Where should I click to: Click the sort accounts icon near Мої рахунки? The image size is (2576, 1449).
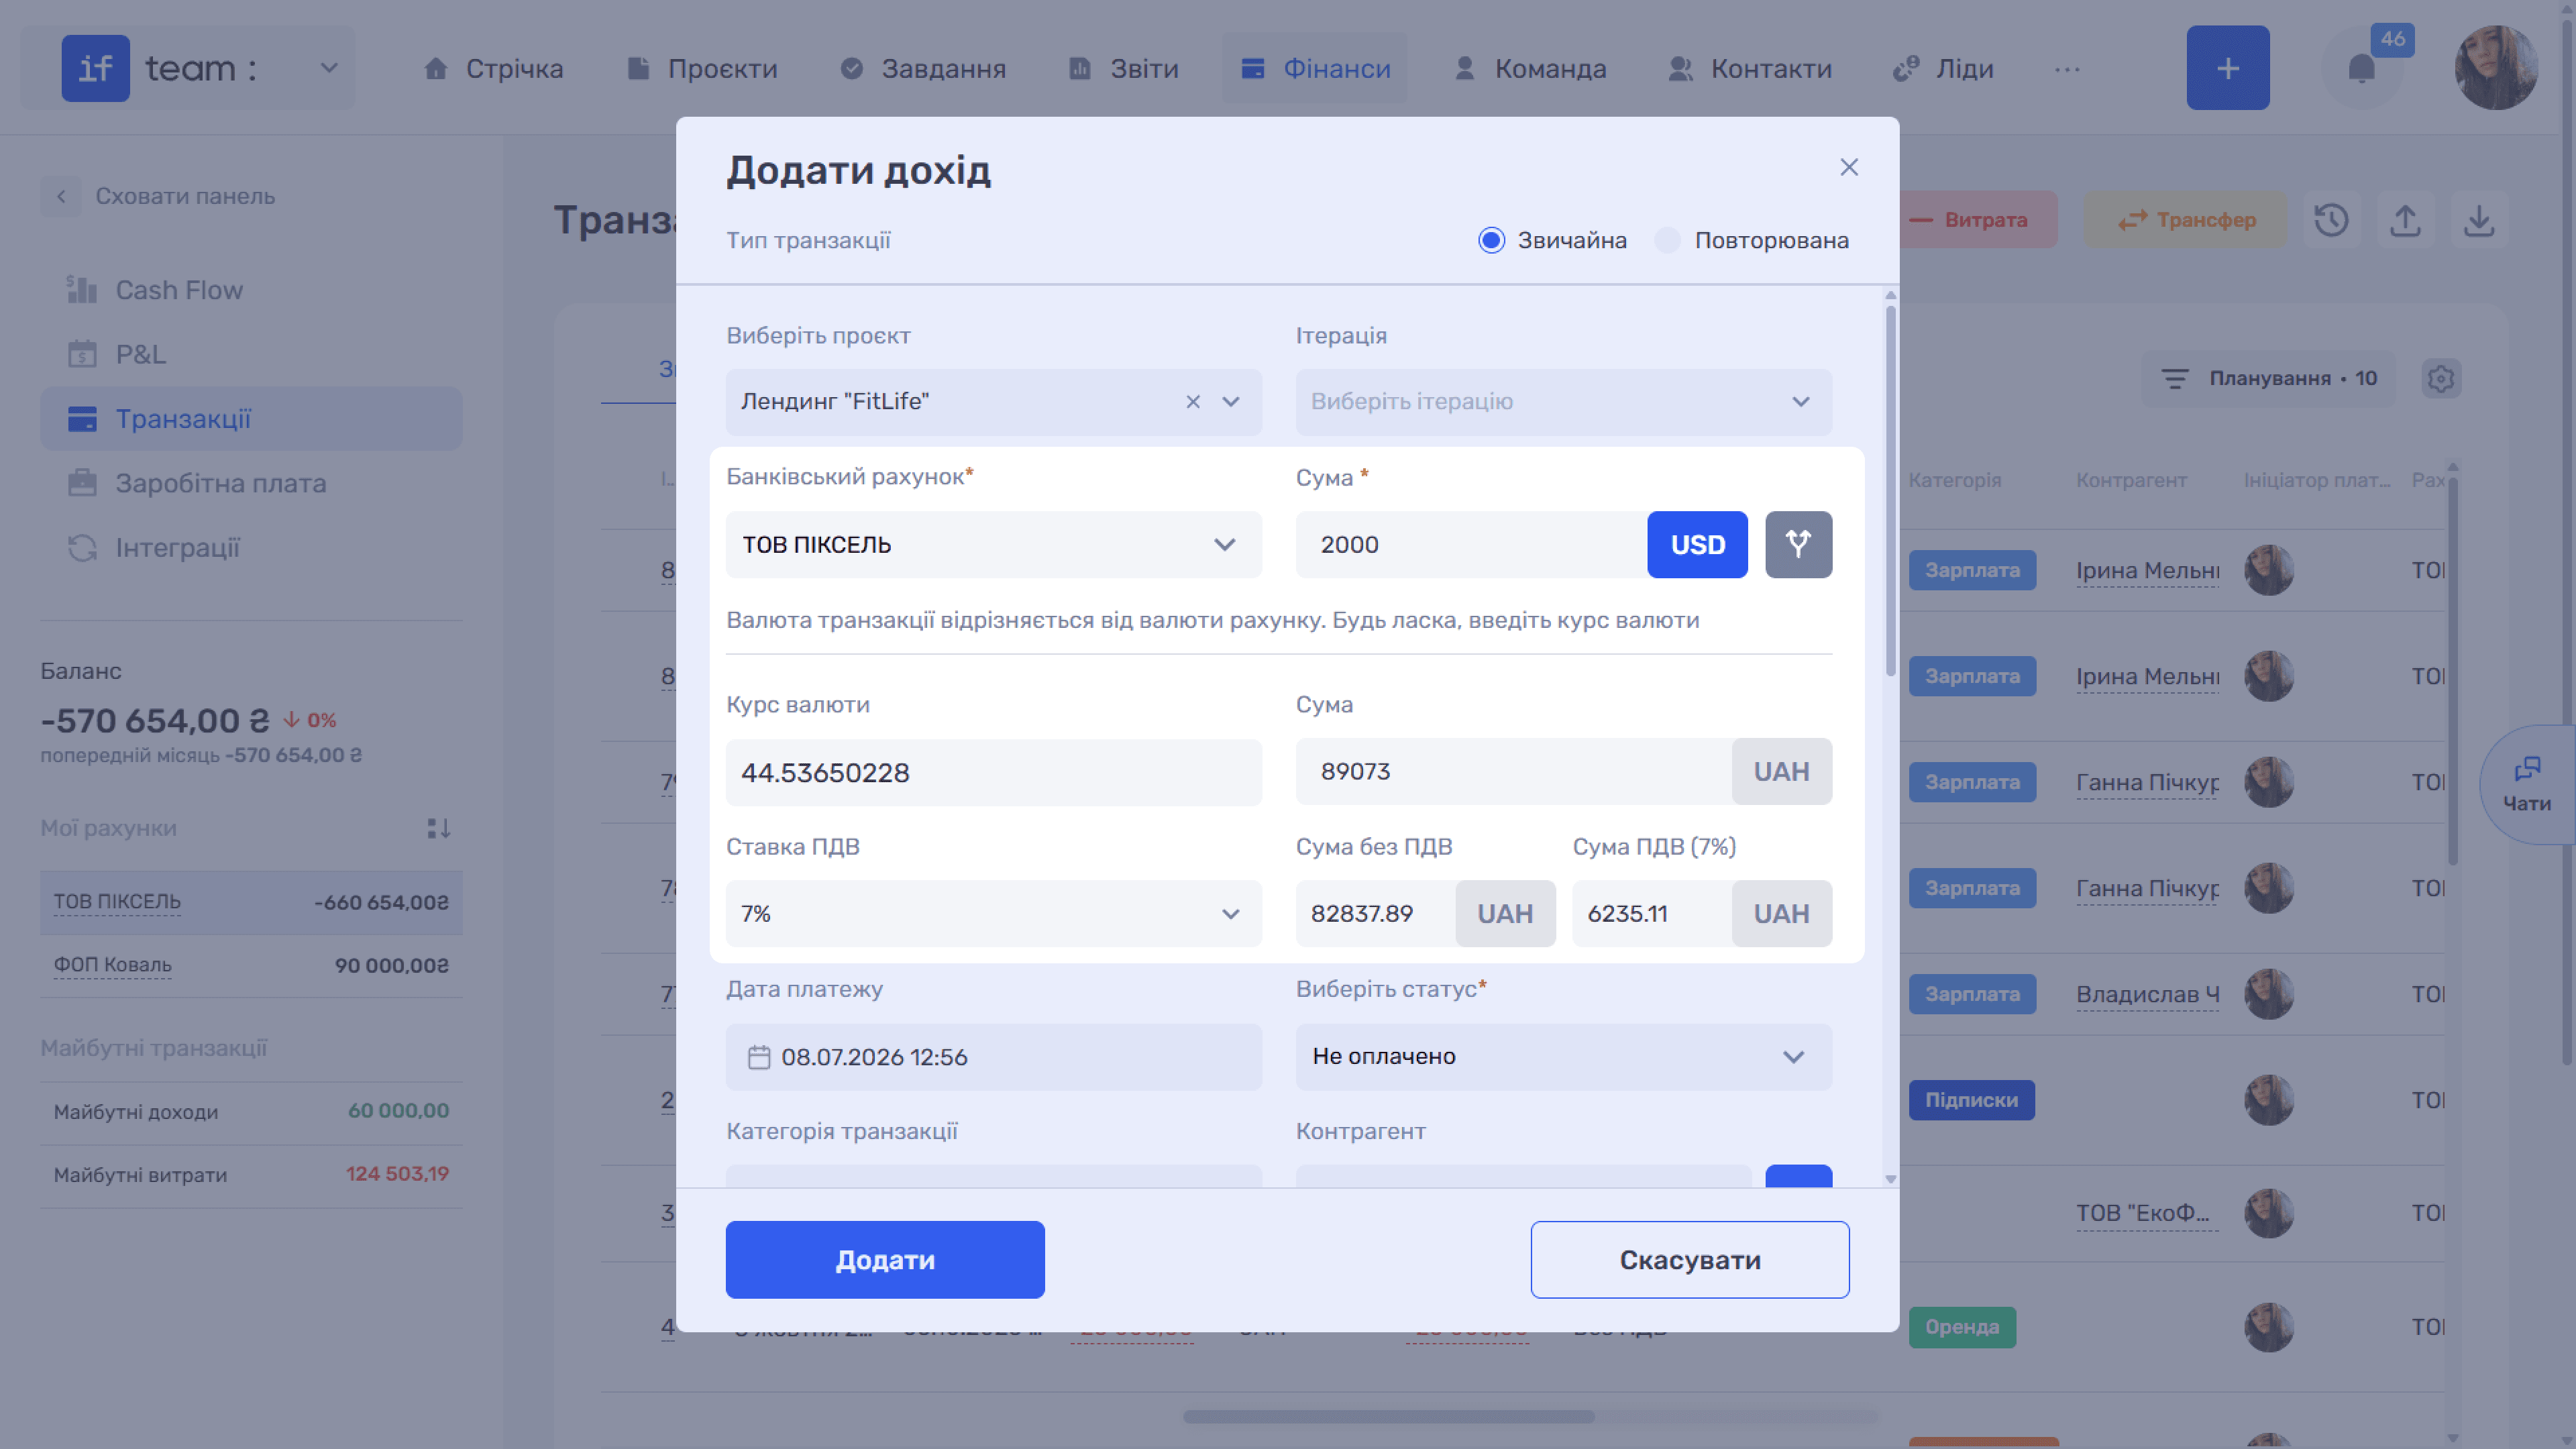coord(438,828)
